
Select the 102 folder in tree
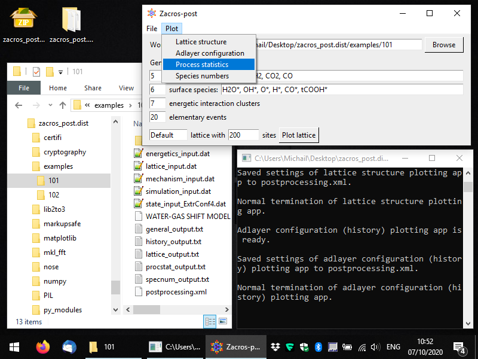[x=54, y=194]
